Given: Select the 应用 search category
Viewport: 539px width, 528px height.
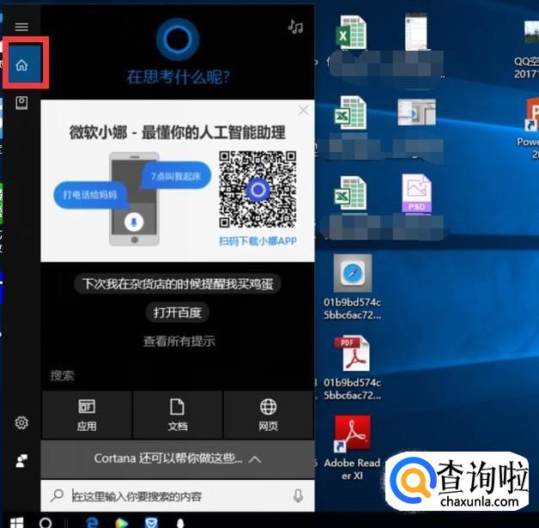Looking at the screenshot, I should tap(87, 415).
